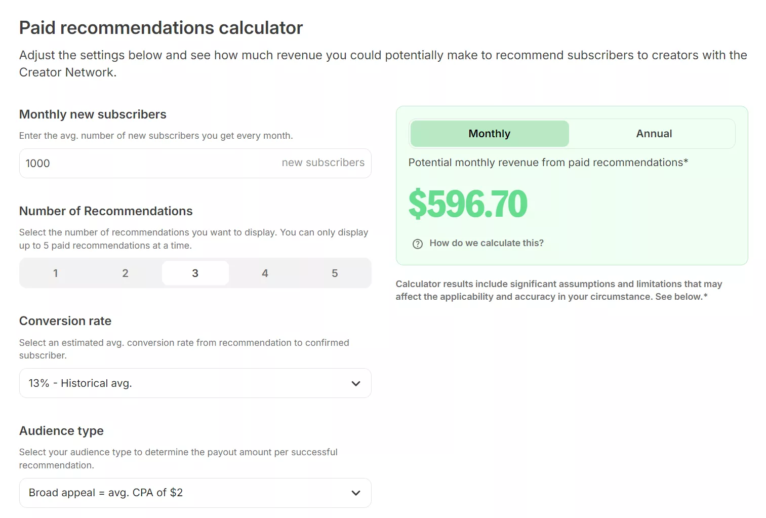Click the Audience type section heading
Screen dimensions: 766x518
pos(61,431)
